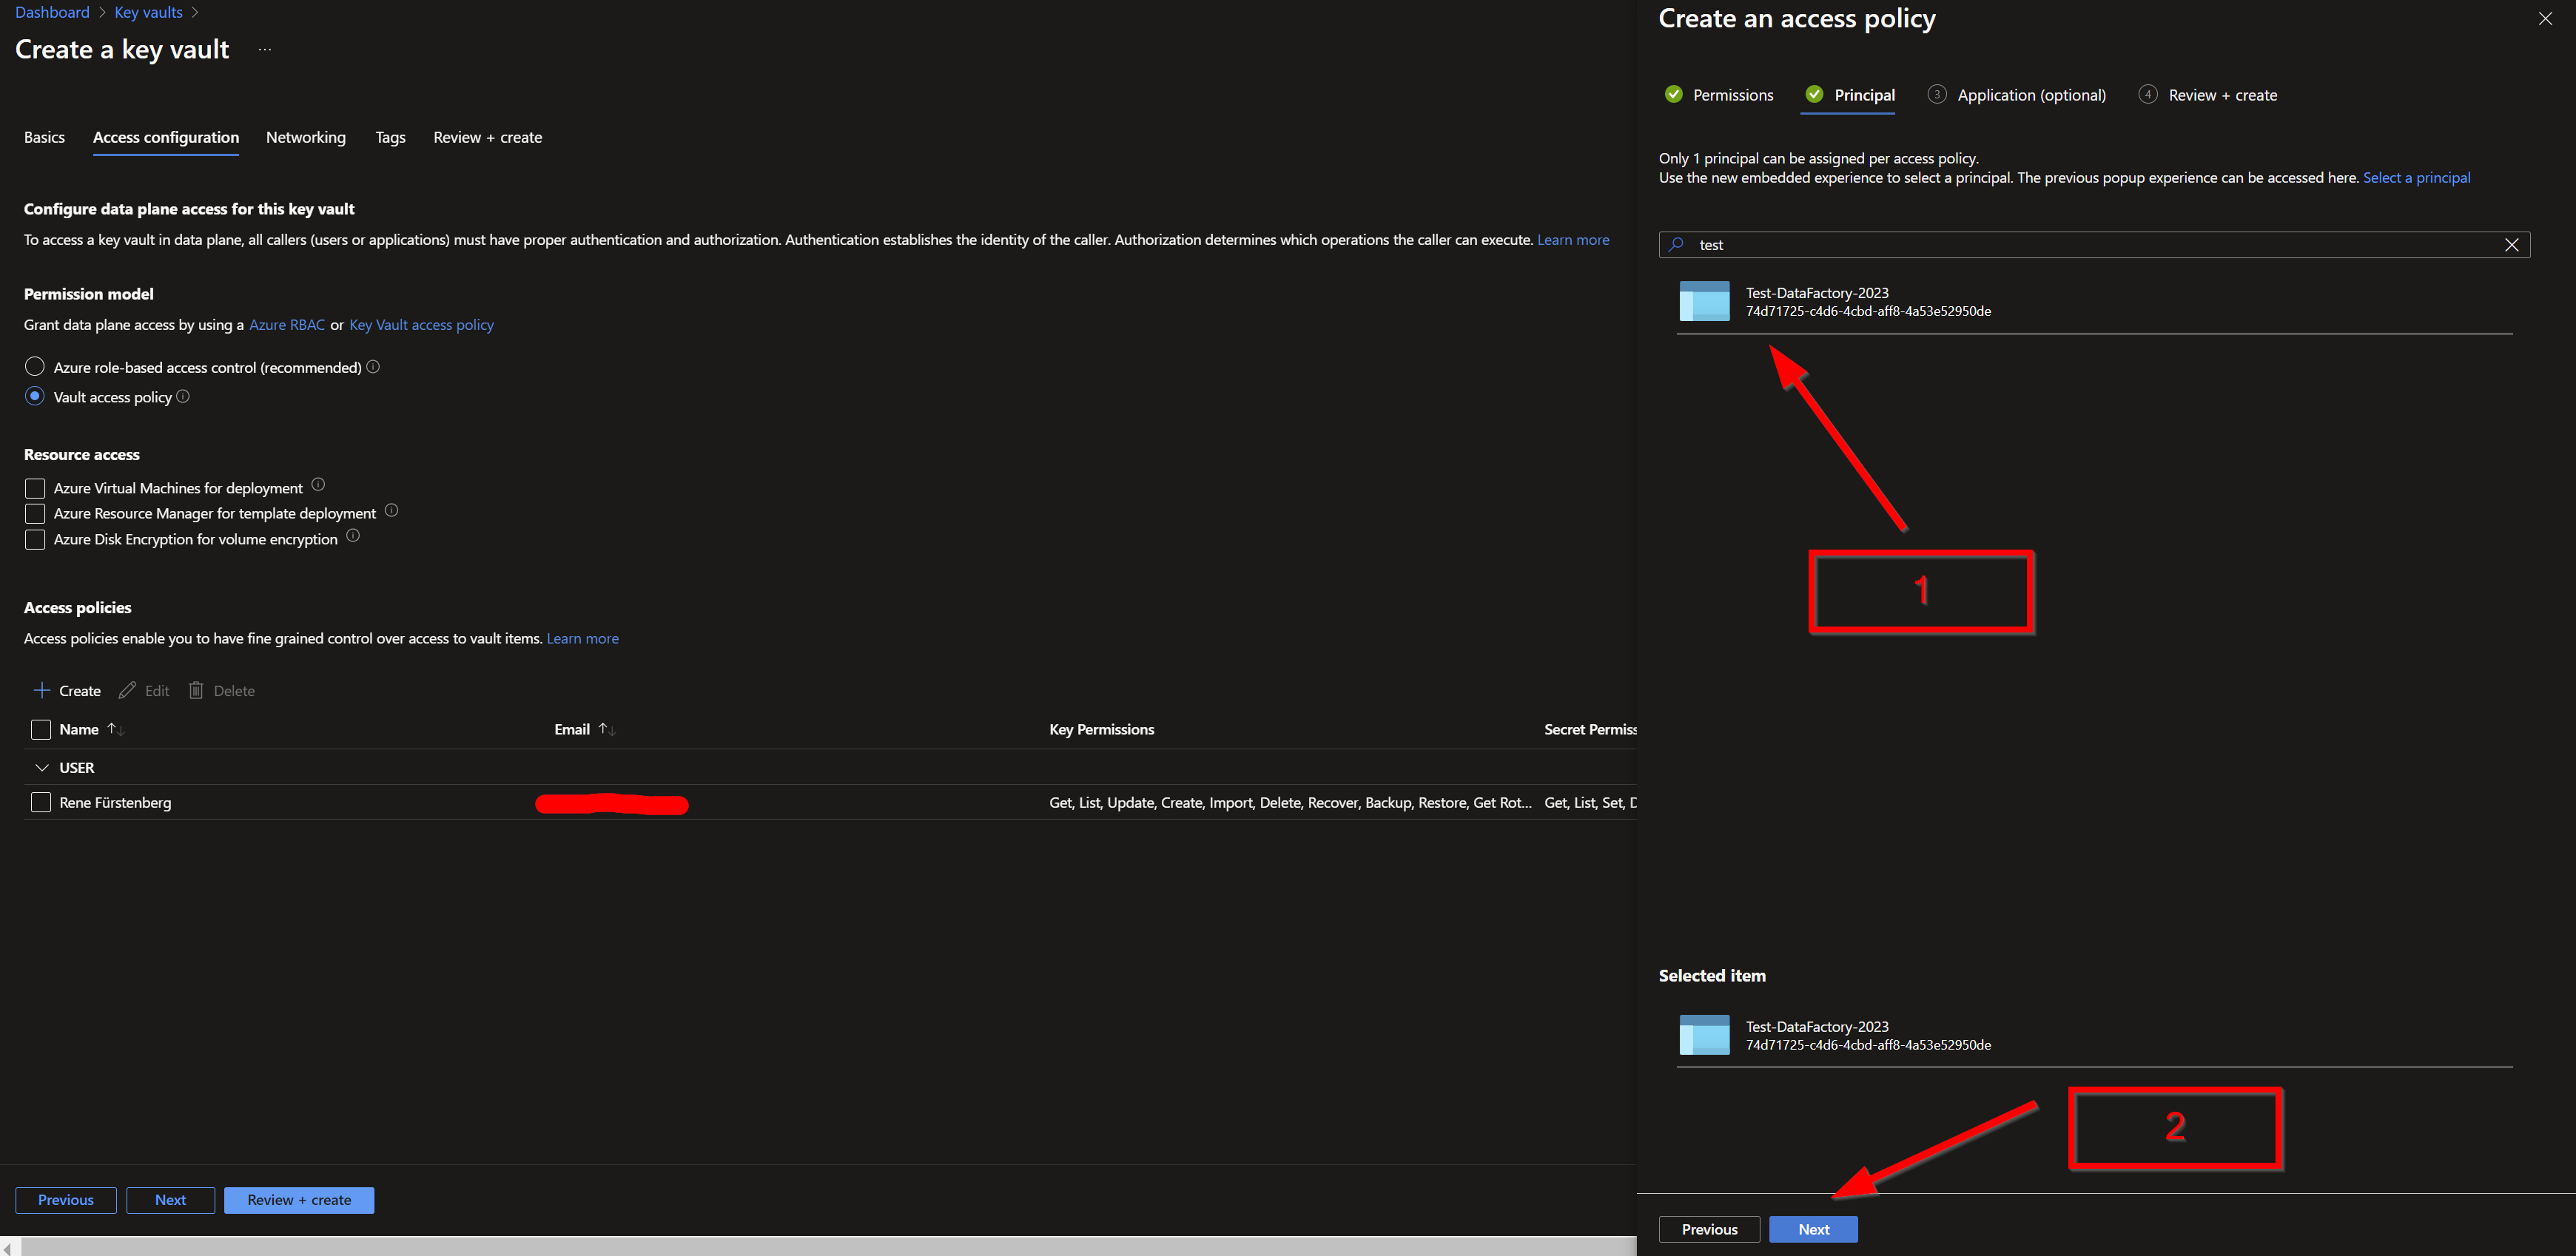Enable Azure Resource Manager for template deployment checkbox
This screenshot has width=2576, height=1256.
(35, 513)
